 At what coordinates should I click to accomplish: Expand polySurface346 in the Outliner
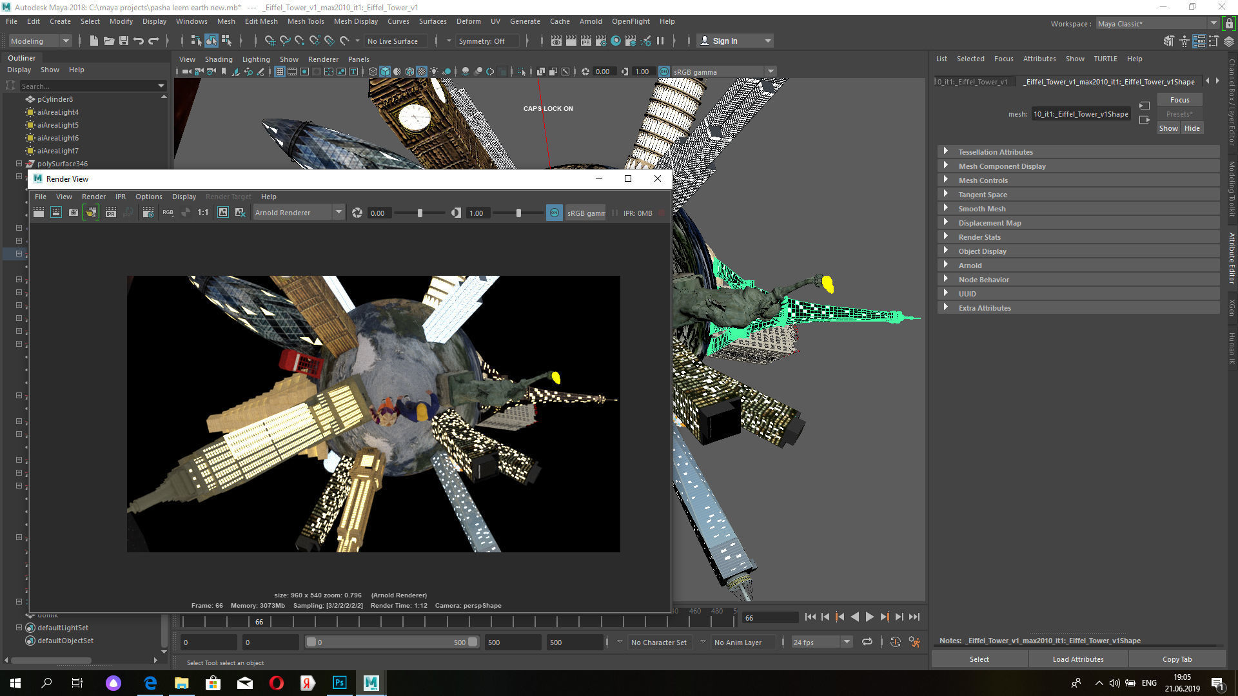point(19,164)
